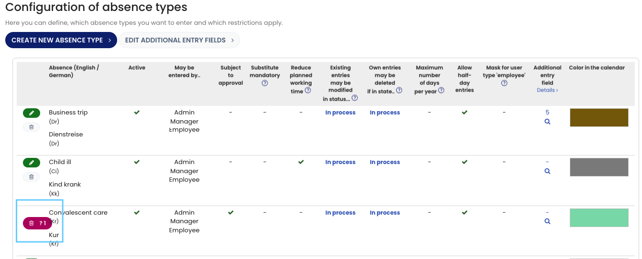This screenshot has height=259, width=642.
Task: Delete the Business trip absence type
Action: (32, 127)
